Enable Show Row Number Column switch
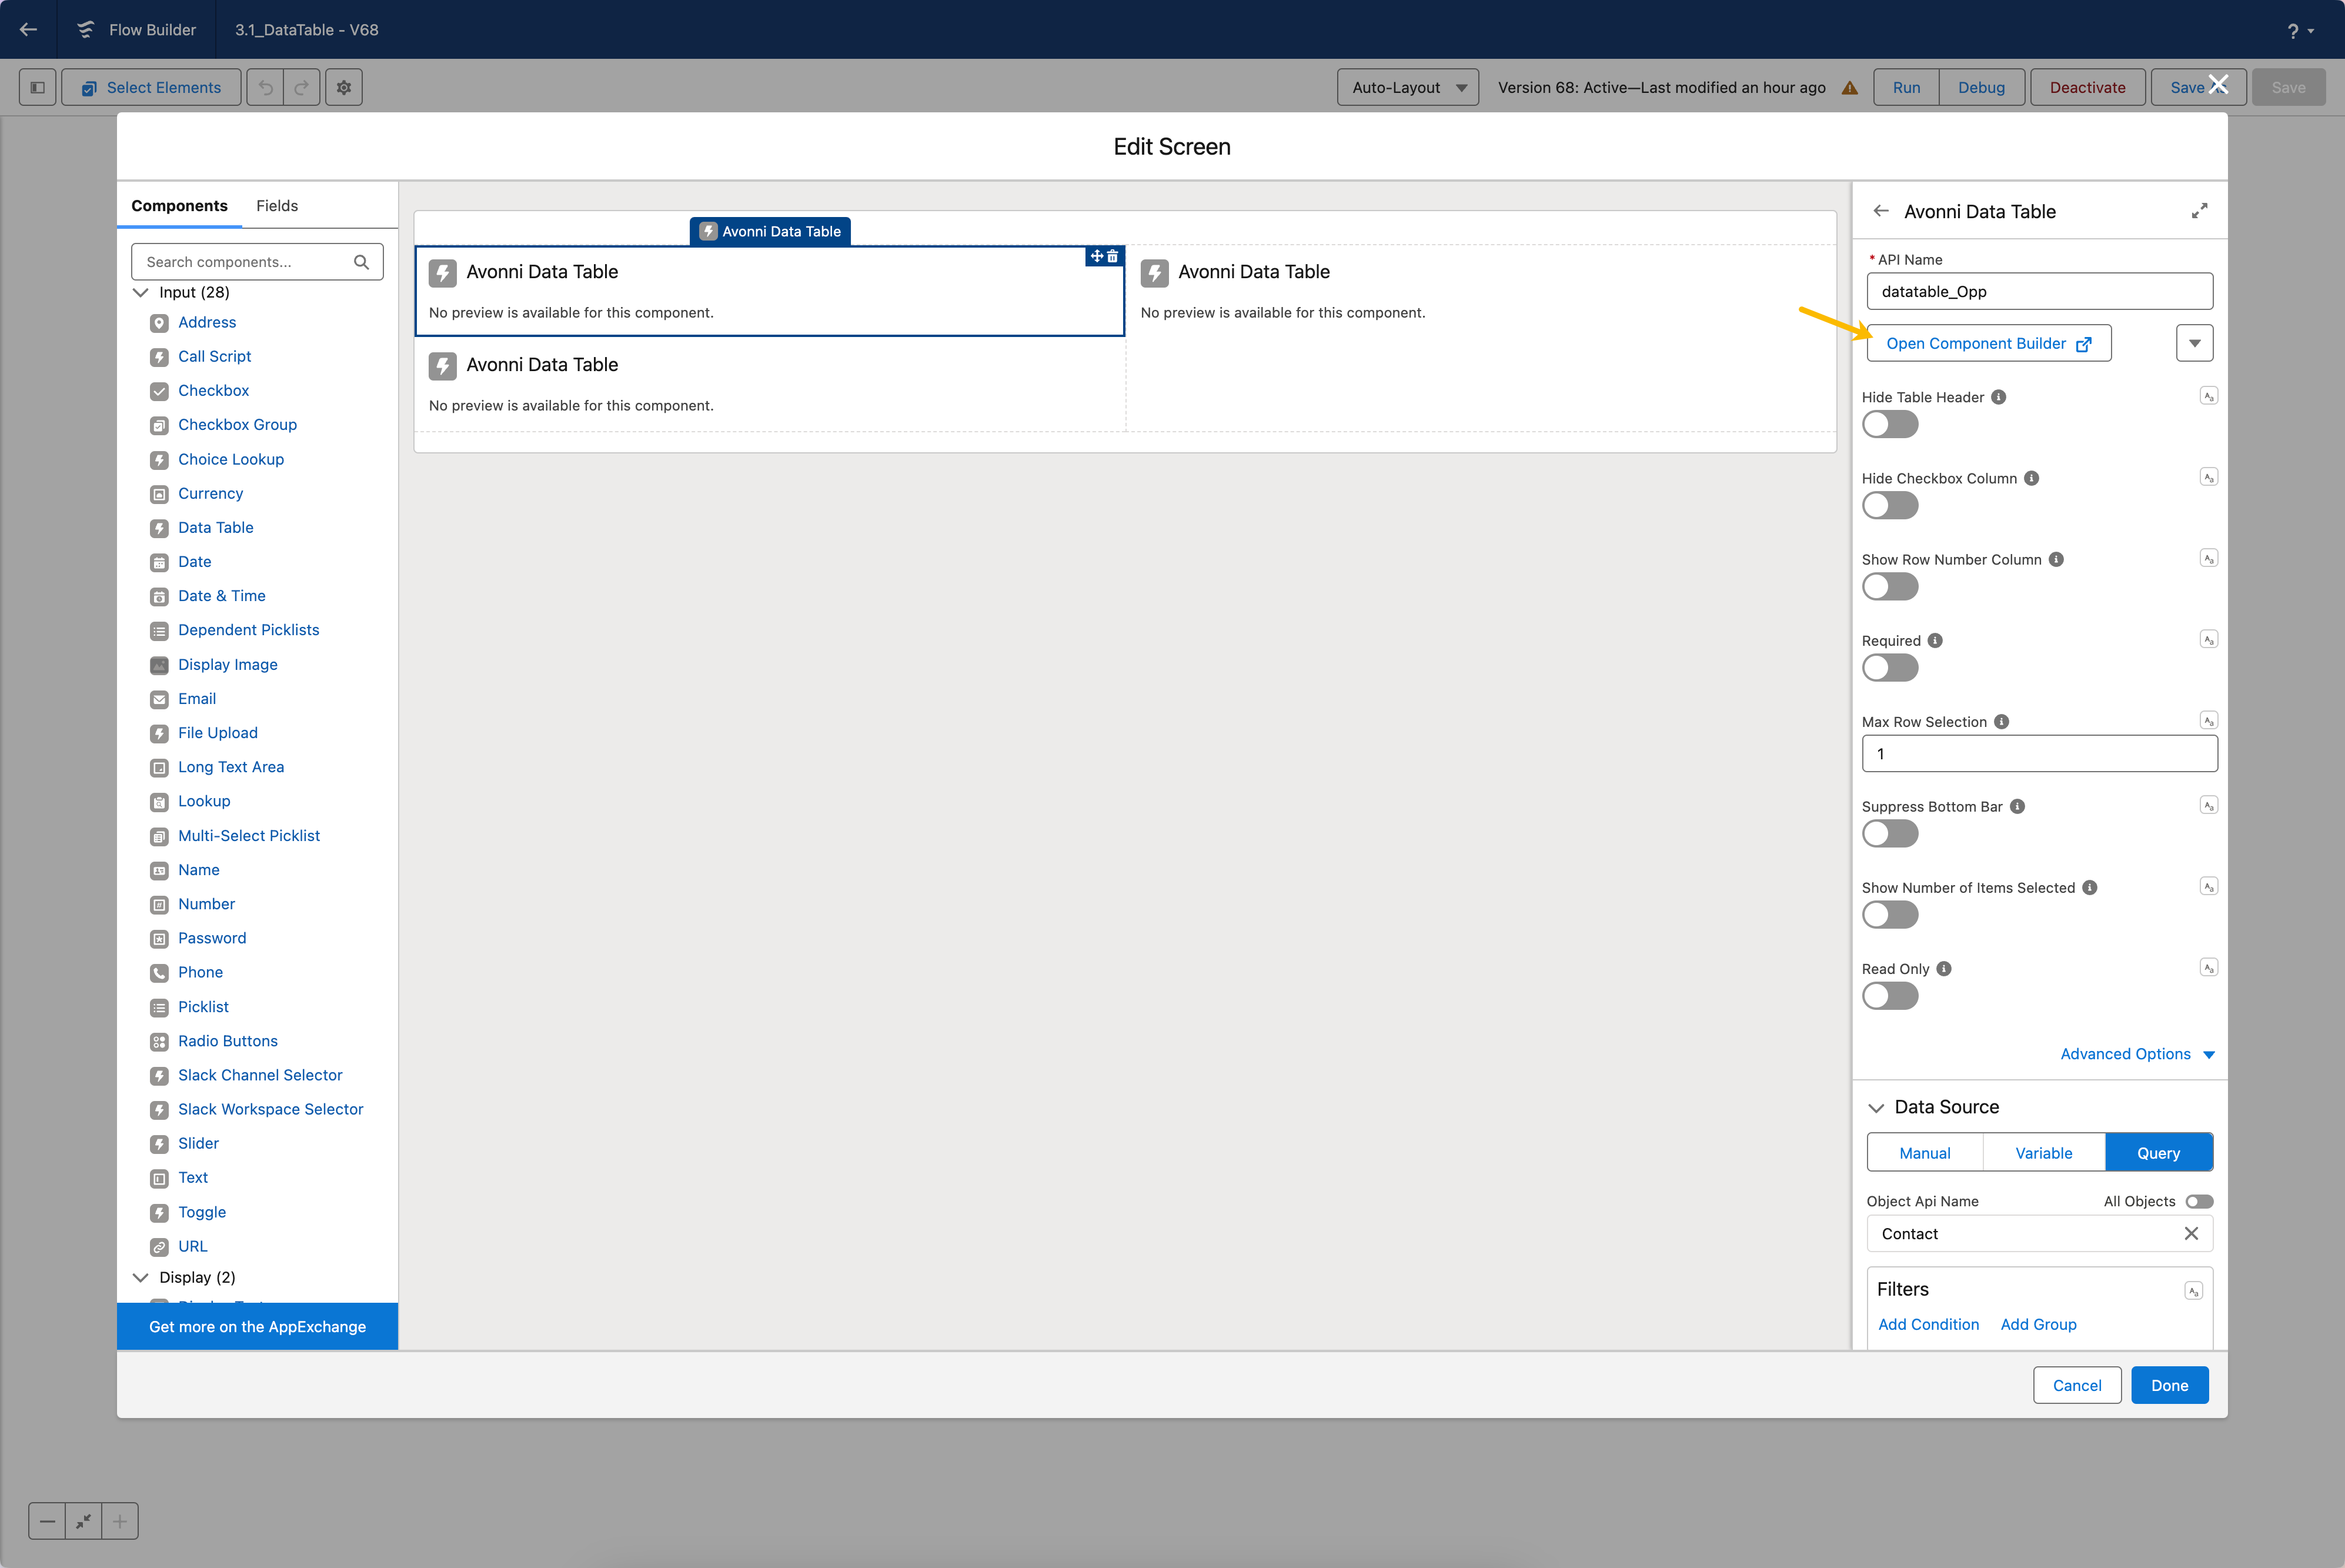 pos(1889,586)
